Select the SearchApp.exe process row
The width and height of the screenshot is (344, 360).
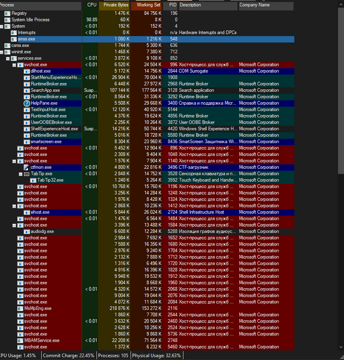(x=45, y=90)
